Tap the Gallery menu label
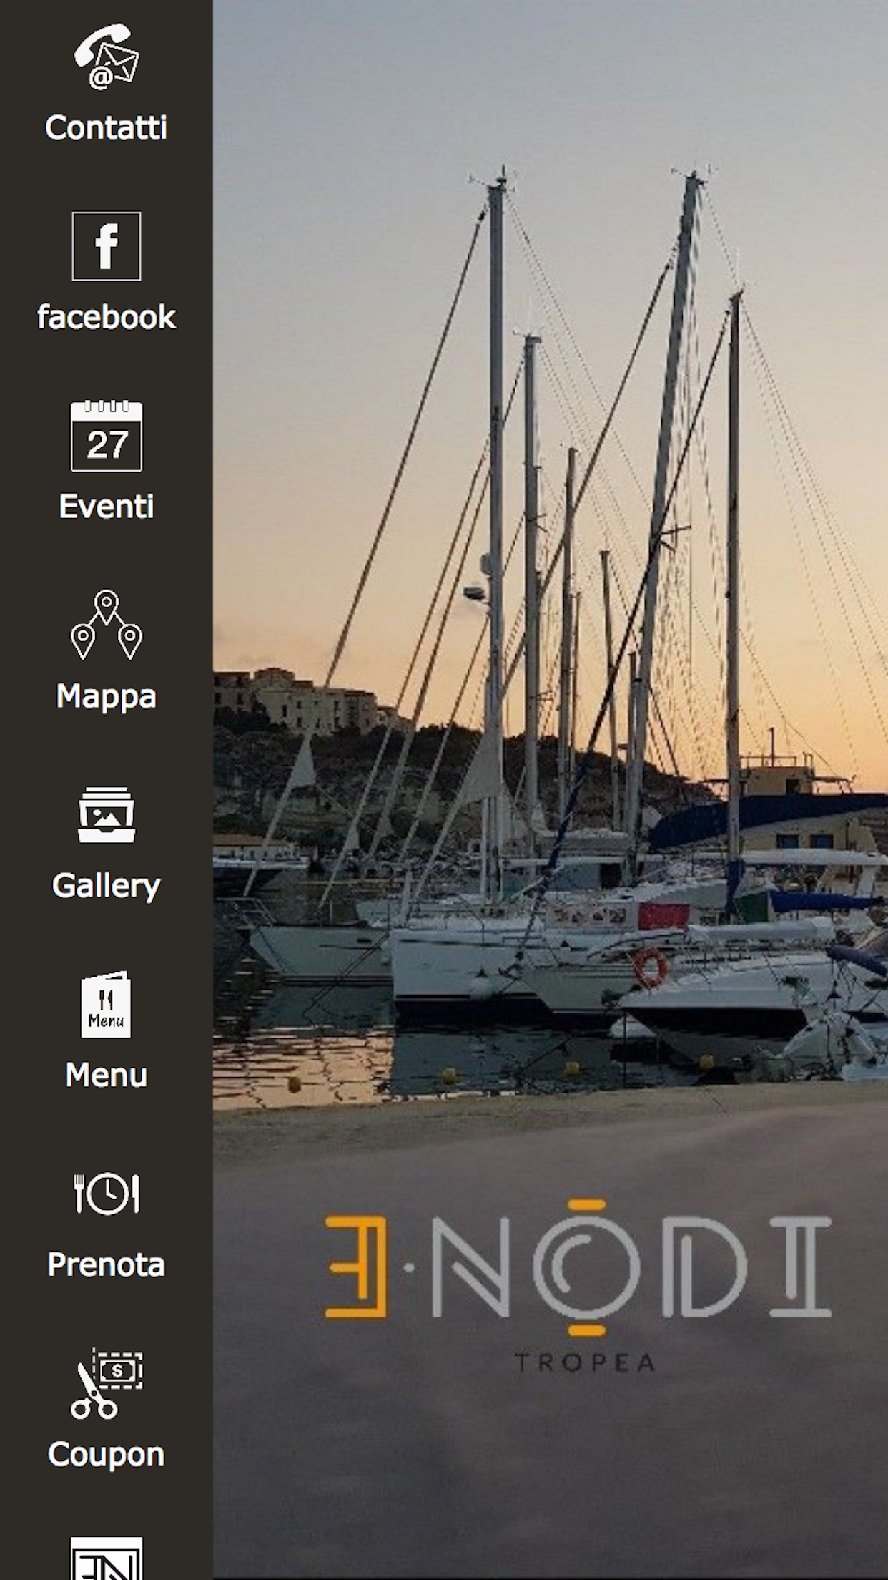 coord(107,887)
